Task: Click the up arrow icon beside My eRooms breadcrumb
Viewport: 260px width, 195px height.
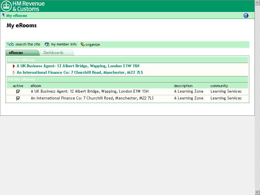Action: 3,15
